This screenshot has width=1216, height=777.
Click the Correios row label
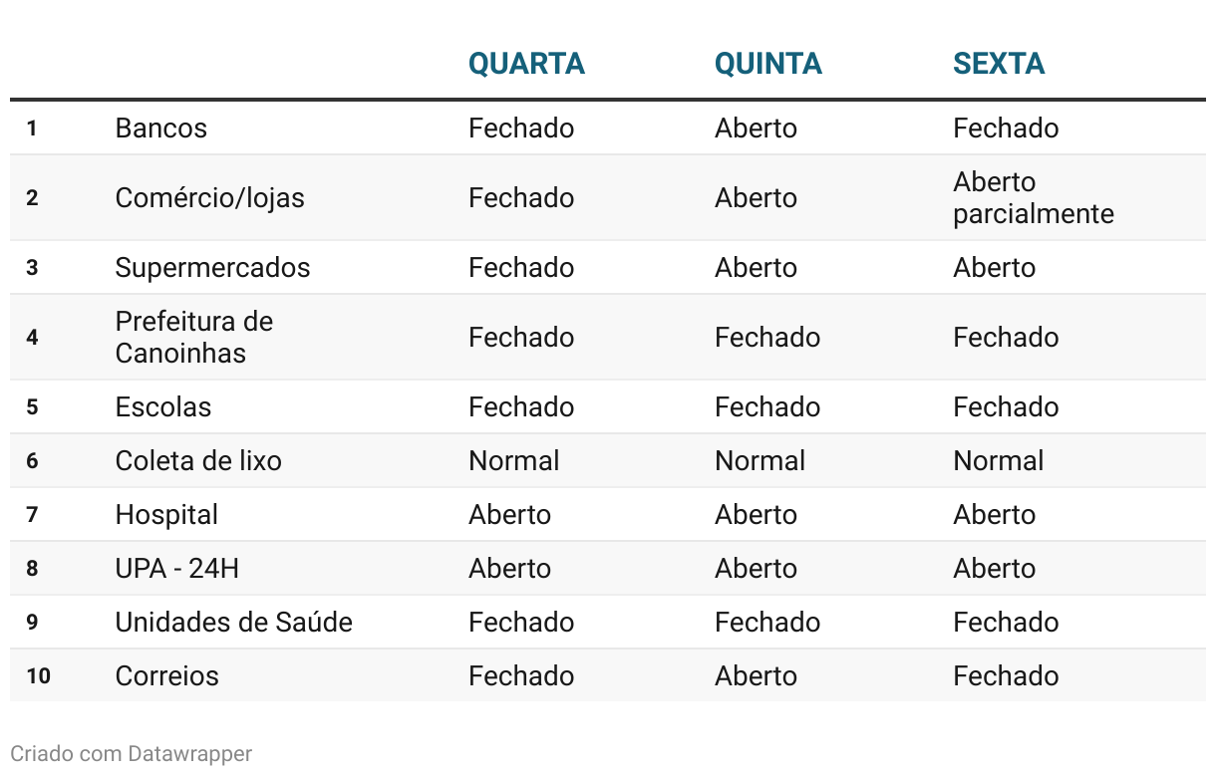(x=167, y=676)
